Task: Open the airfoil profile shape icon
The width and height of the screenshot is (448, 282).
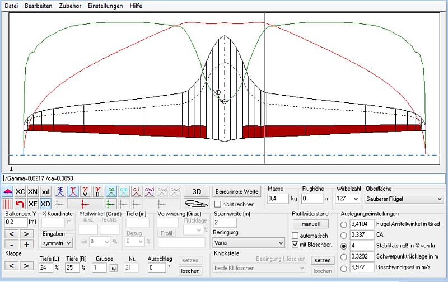Action: (x=196, y=204)
